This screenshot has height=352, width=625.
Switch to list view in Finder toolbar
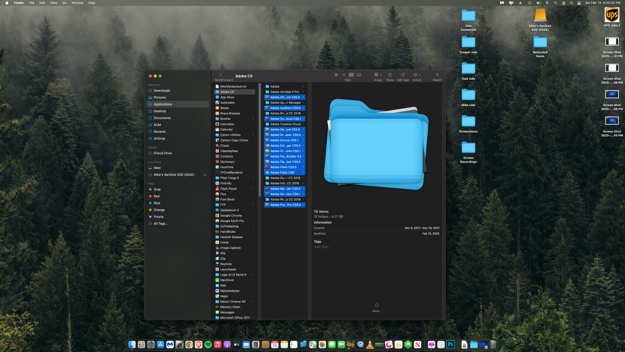pos(344,75)
